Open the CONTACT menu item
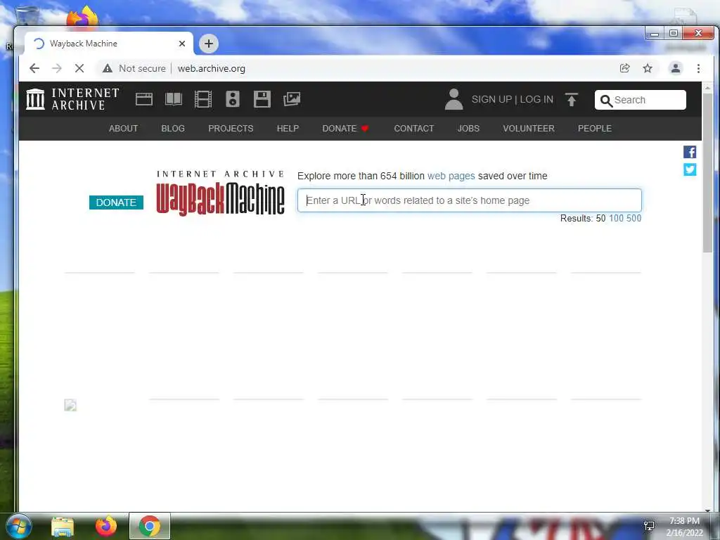This screenshot has height=540, width=720. coord(413,129)
